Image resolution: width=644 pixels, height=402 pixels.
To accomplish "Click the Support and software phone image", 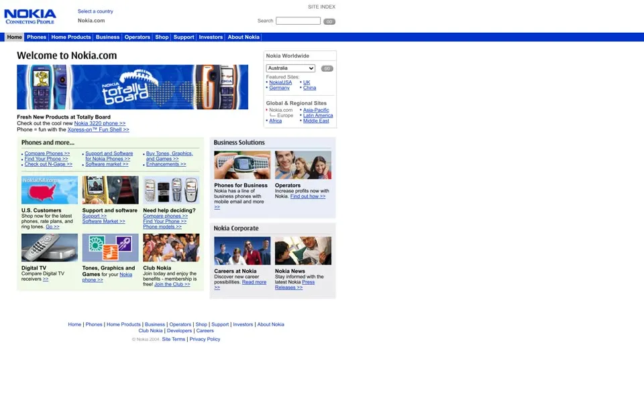I will [110, 190].
